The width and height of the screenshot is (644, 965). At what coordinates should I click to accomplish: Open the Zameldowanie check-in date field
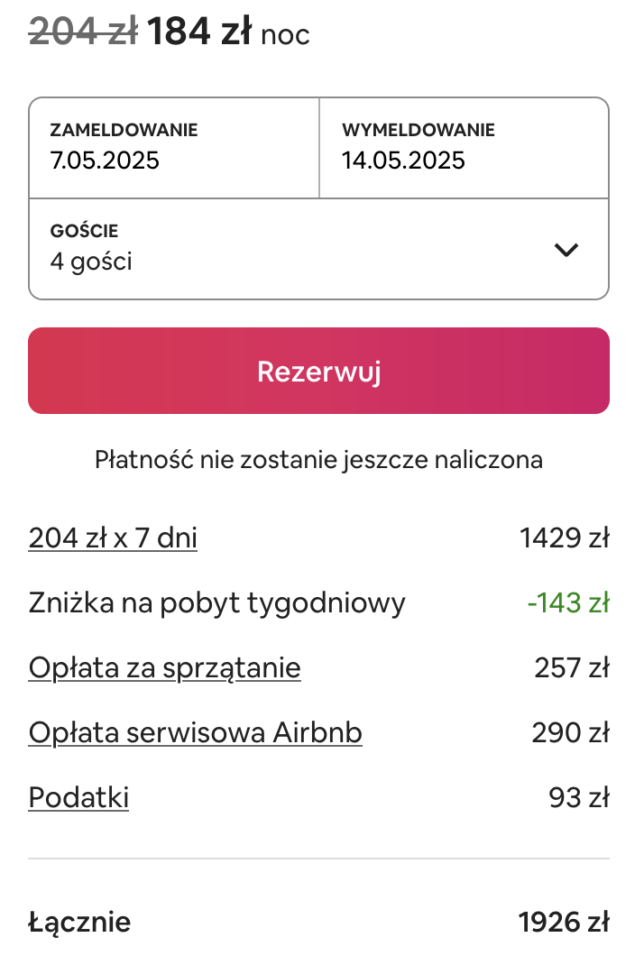coord(173,148)
